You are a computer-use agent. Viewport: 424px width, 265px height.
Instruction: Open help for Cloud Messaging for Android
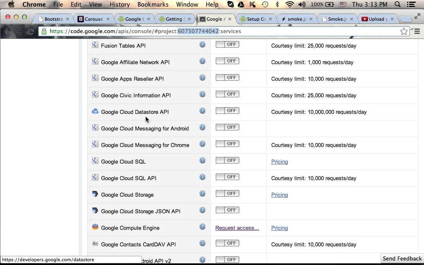pyautogui.click(x=202, y=128)
